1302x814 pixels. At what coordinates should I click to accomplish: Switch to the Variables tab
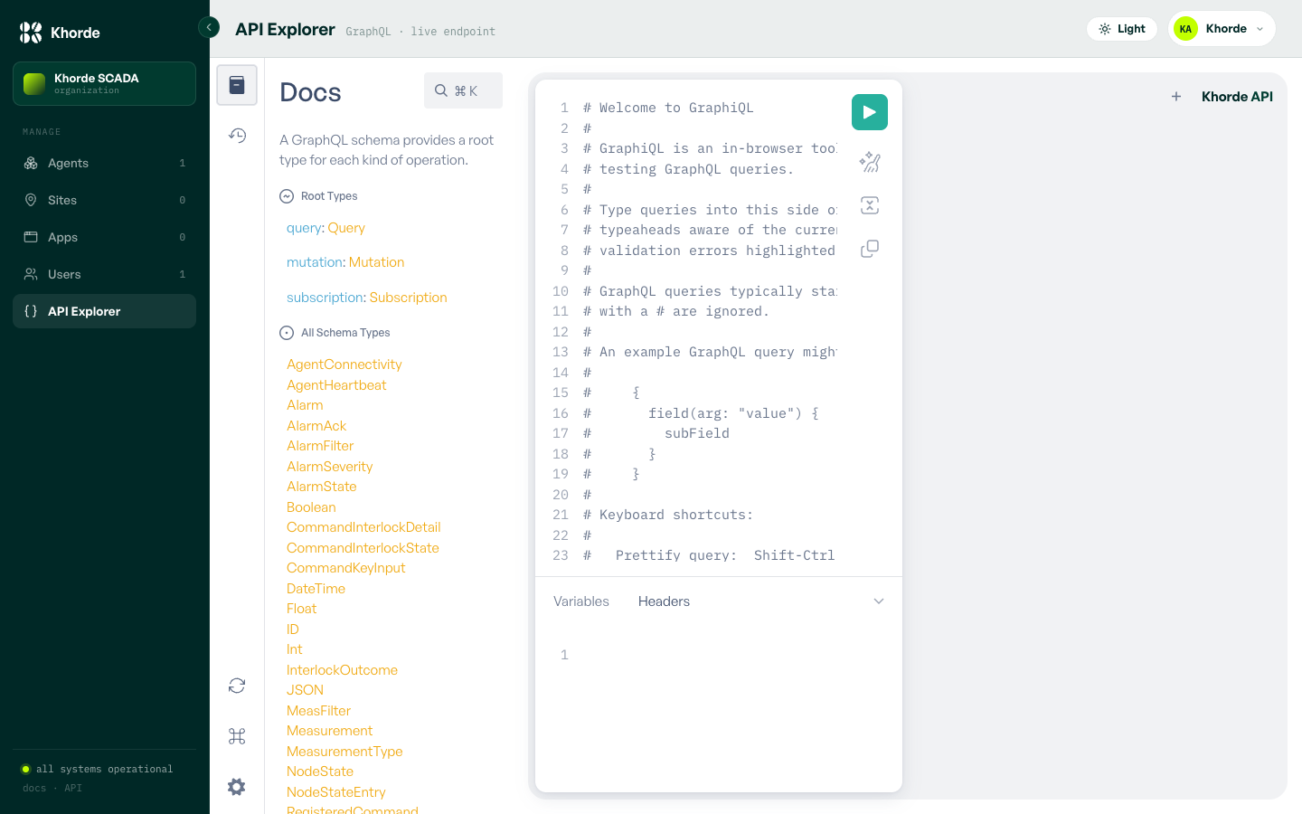pyautogui.click(x=581, y=601)
